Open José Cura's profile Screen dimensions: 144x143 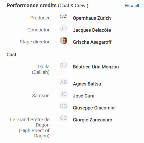pyautogui.click(x=84, y=96)
